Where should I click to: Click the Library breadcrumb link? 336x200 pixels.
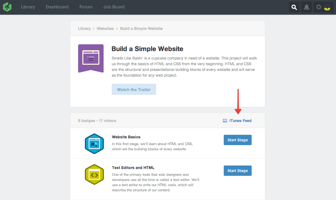point(84,29)
